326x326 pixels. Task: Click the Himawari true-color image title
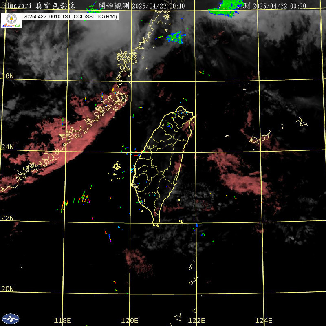39,6
